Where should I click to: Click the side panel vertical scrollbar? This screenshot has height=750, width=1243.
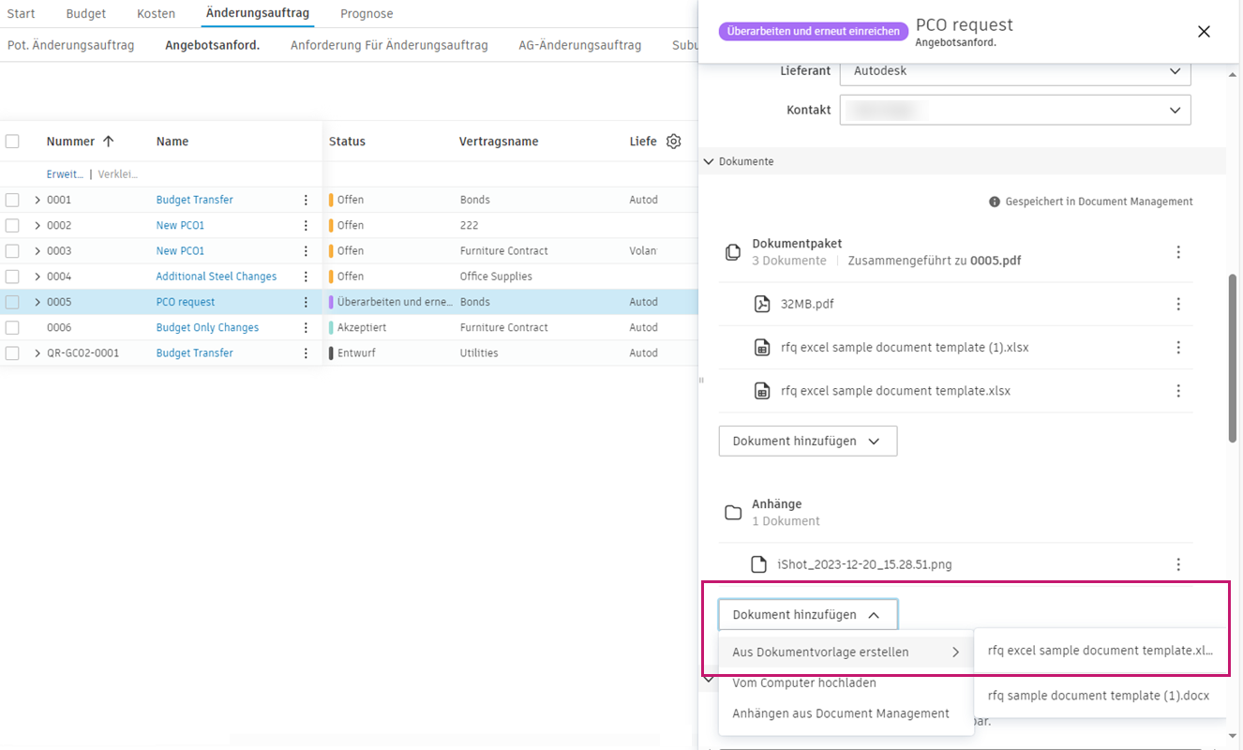pyautogui.click(x=1233, y=356)
